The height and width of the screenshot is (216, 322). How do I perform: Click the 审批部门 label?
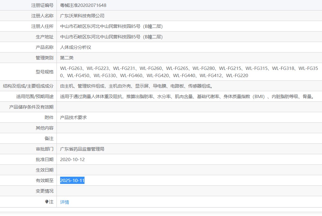44,149
